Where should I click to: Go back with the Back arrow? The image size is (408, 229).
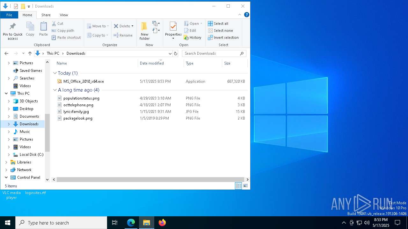pyautogui.click(x=6, y=53)
